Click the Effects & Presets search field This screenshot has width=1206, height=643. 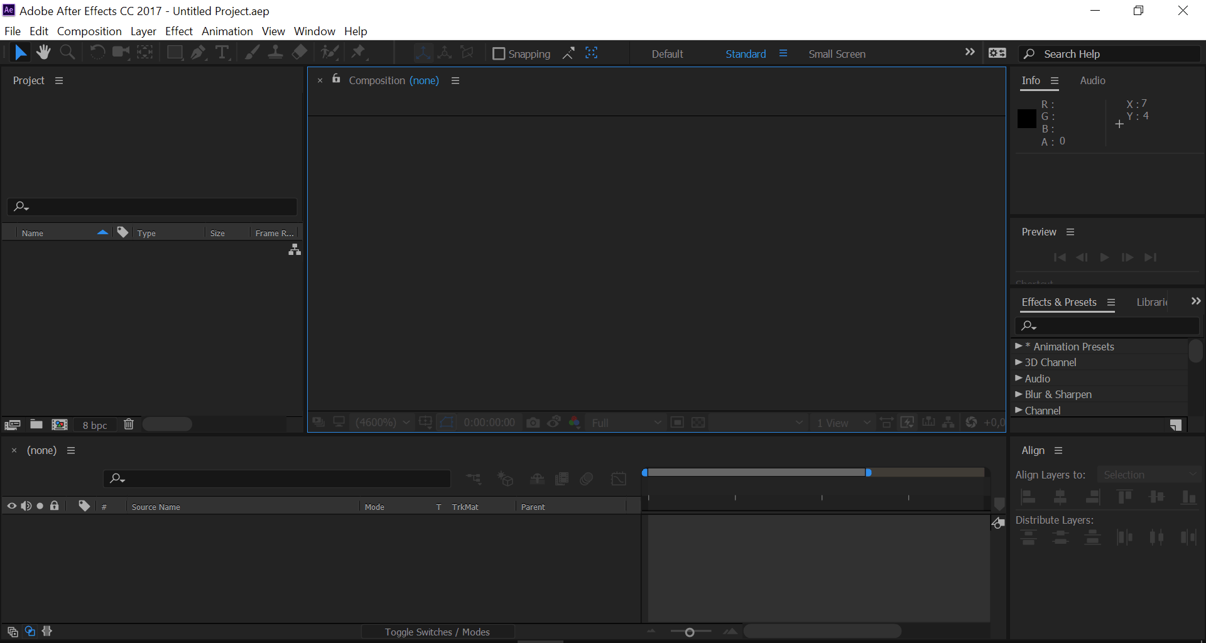[x=1107, y=325]
